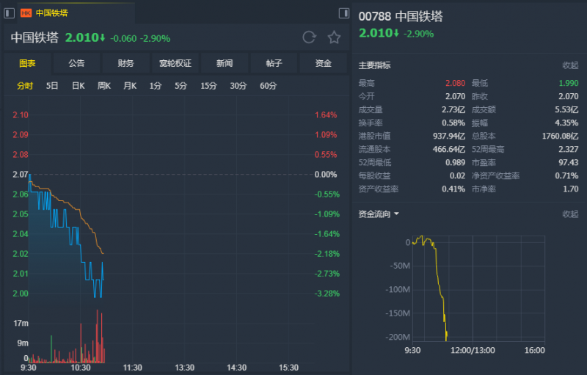The image size is (587, 375).
Task: Click the 港股市值 value 937.94亿
Action: [x=449, y=136]
